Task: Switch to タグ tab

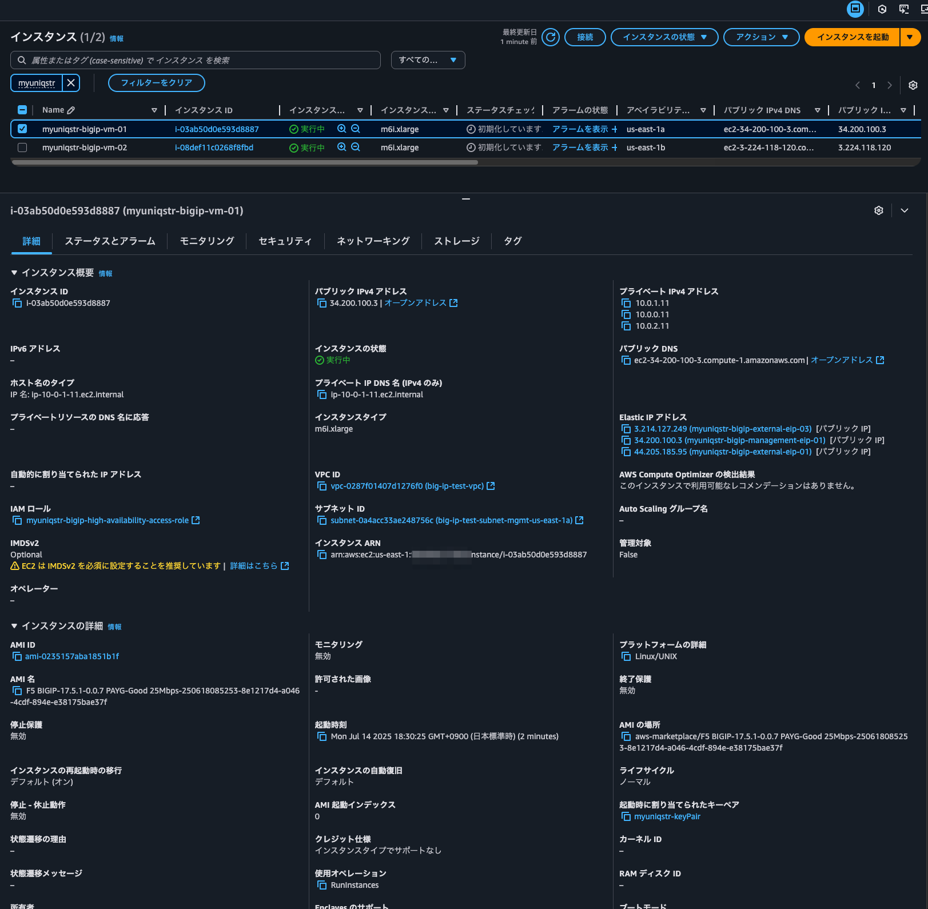Action: coord(513,241)
